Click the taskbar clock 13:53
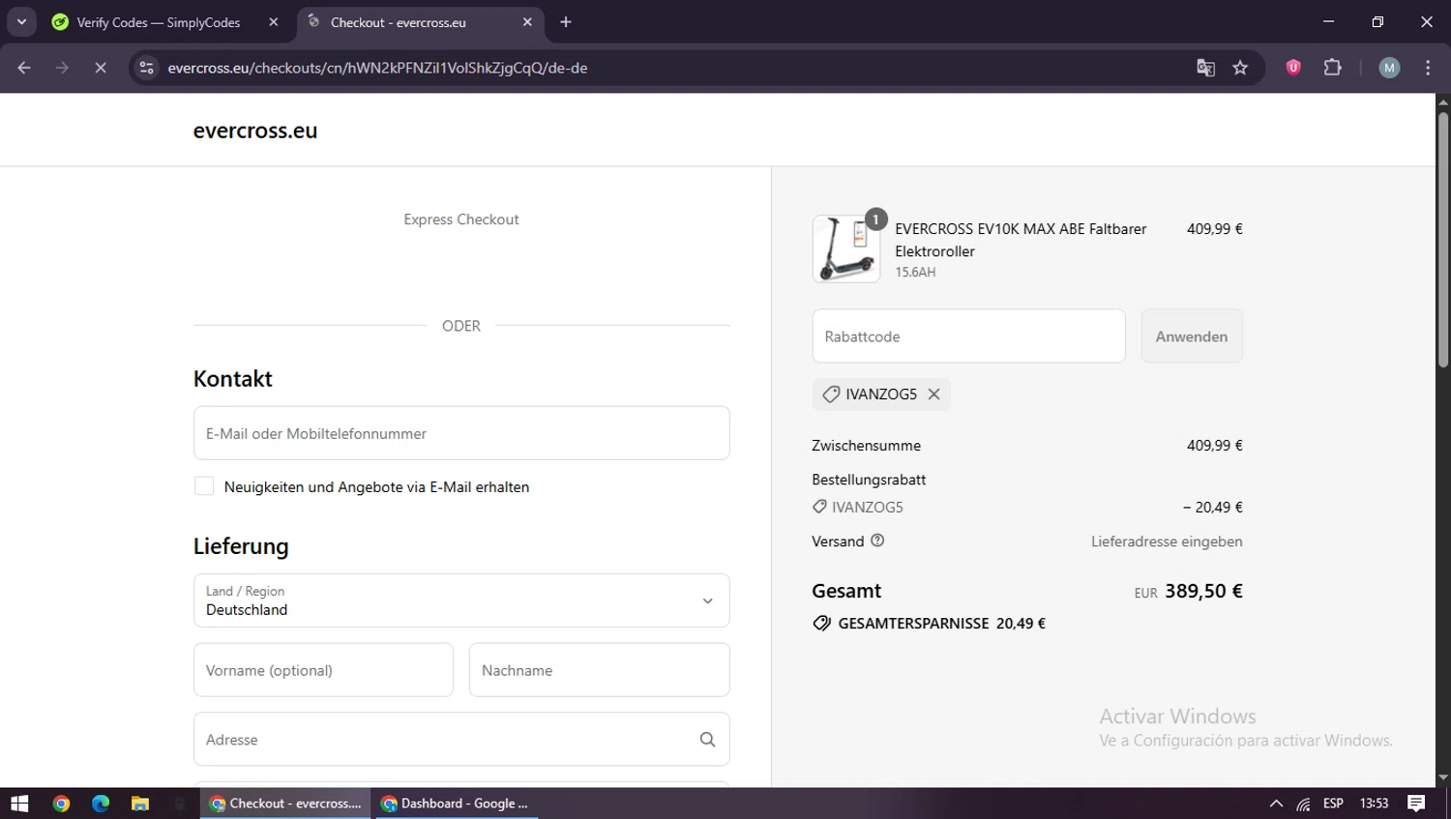The image size is (1451, 819). (1374, 804)
